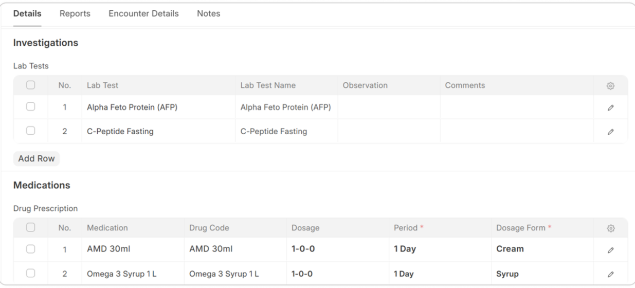
Task: Select all Lab Tests rows checkbox
Action: click(31, 85)
